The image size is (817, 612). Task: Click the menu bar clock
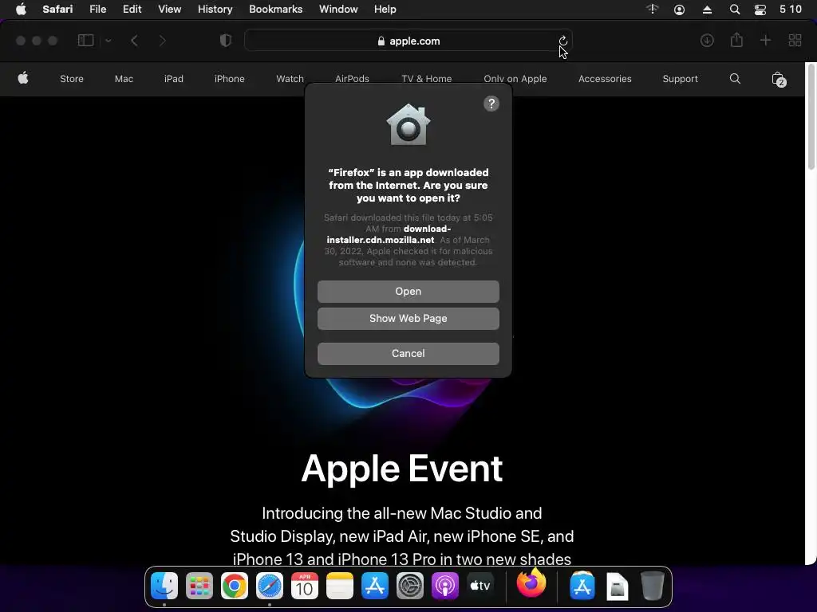(x=791, y=10)
